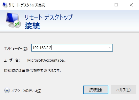139x100 pixels.
Task: Click the 接続時には資格情報を要求されます message
Action: click(32, 71)
